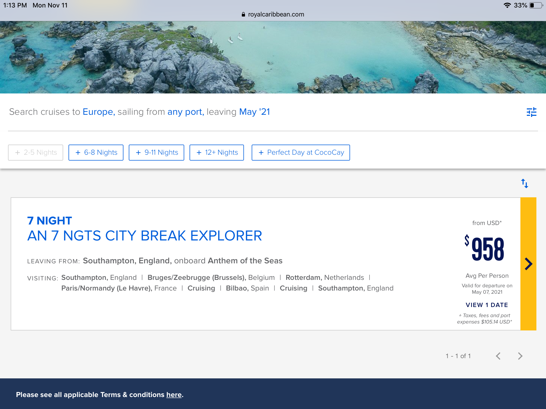546x409 pixels.
Task: Click 'Anthem of the Seas' ship name
Action: (x=245, y=261)
